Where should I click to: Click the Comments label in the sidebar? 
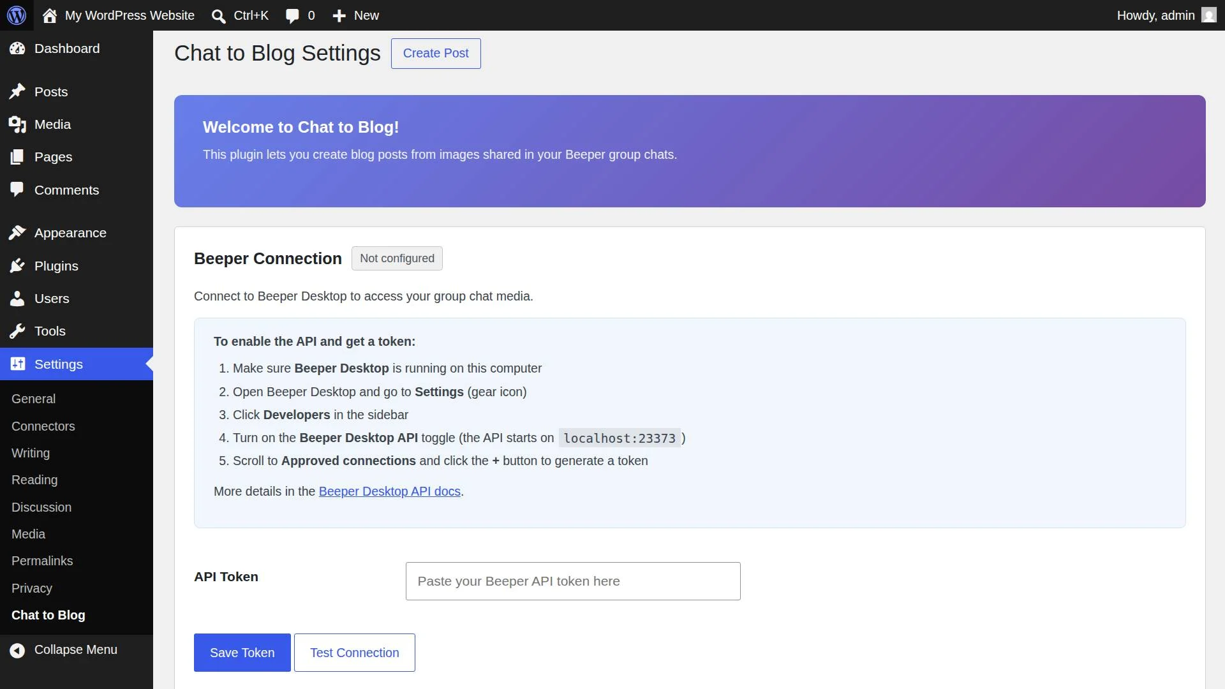click(67, 190)
